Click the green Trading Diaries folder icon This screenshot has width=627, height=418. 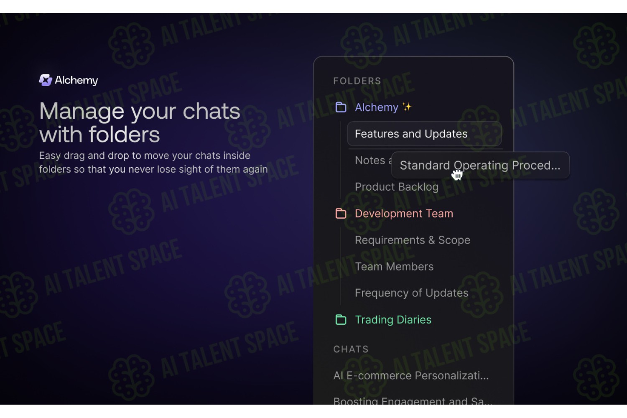tap(341, 320)
